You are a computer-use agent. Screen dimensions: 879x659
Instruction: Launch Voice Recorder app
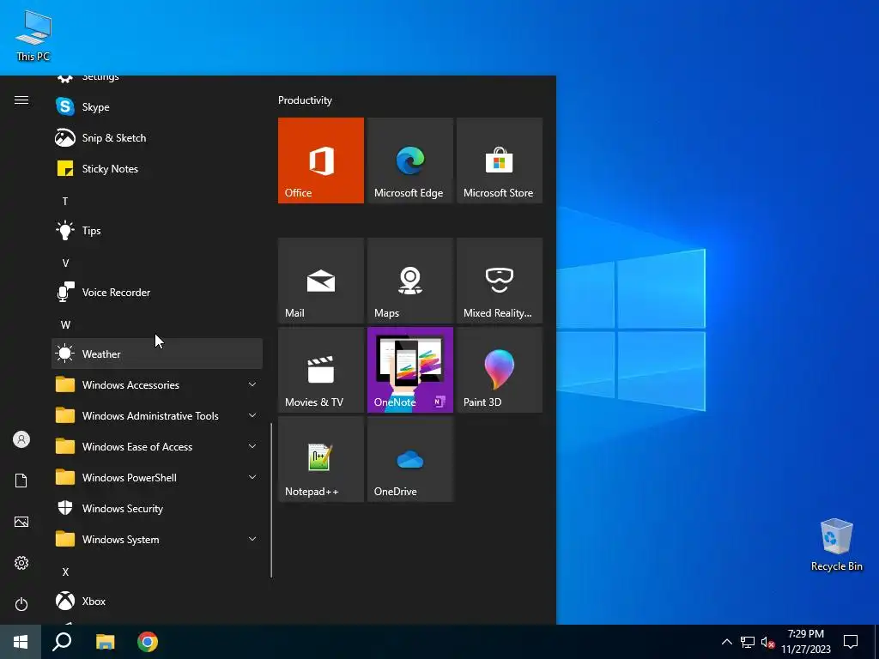coord(157,292)
